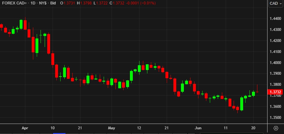Open the CAD currency dropdown
Screen dimensions: 284x134
click(x=275, y=3)
